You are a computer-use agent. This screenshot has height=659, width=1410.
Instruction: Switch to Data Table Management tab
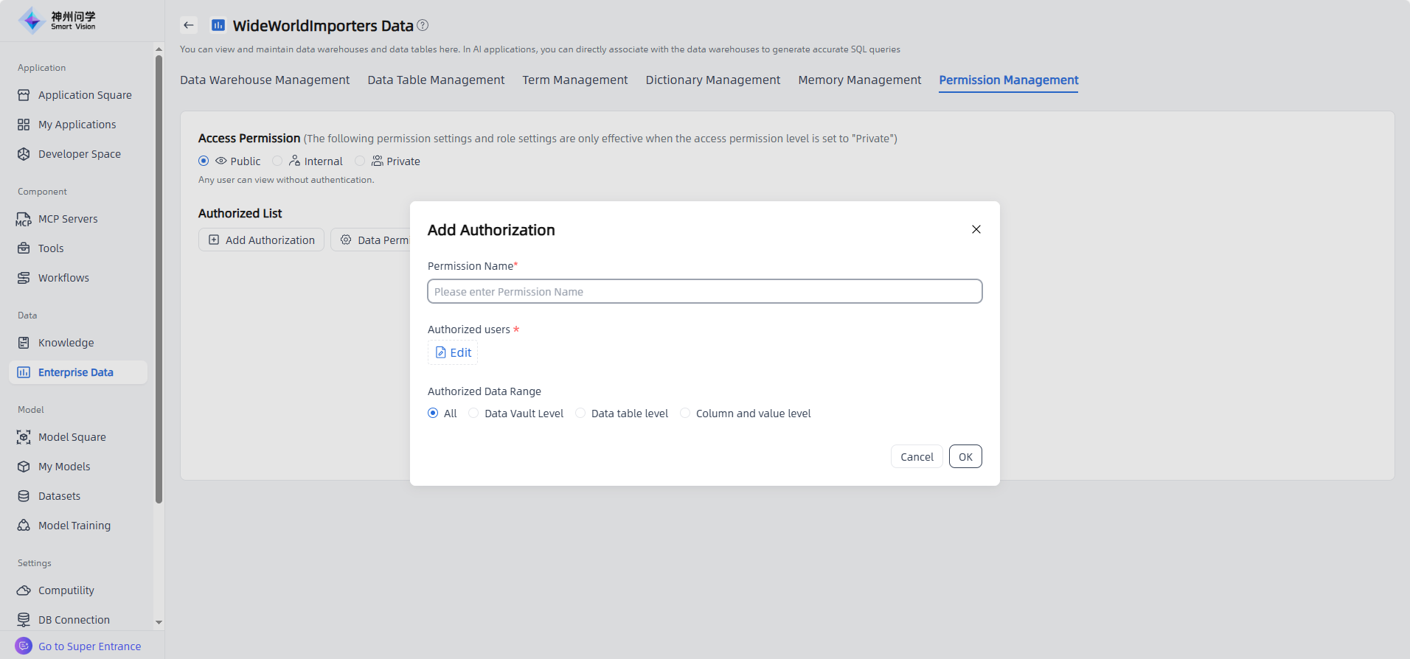click(x=436, y=80)
